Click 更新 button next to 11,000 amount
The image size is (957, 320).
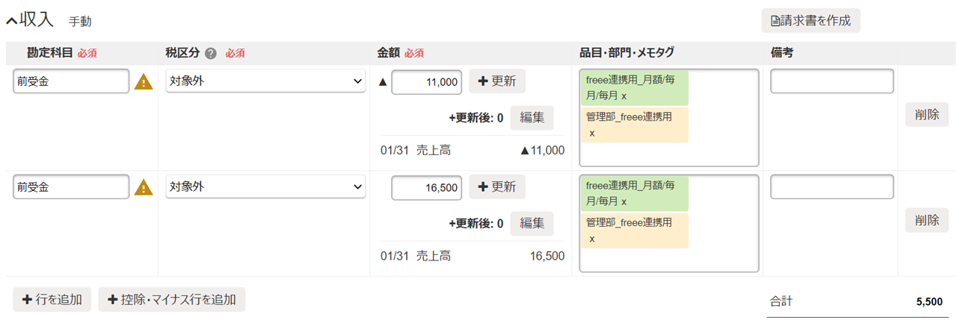pyautogui.click(x=497, y=81)
